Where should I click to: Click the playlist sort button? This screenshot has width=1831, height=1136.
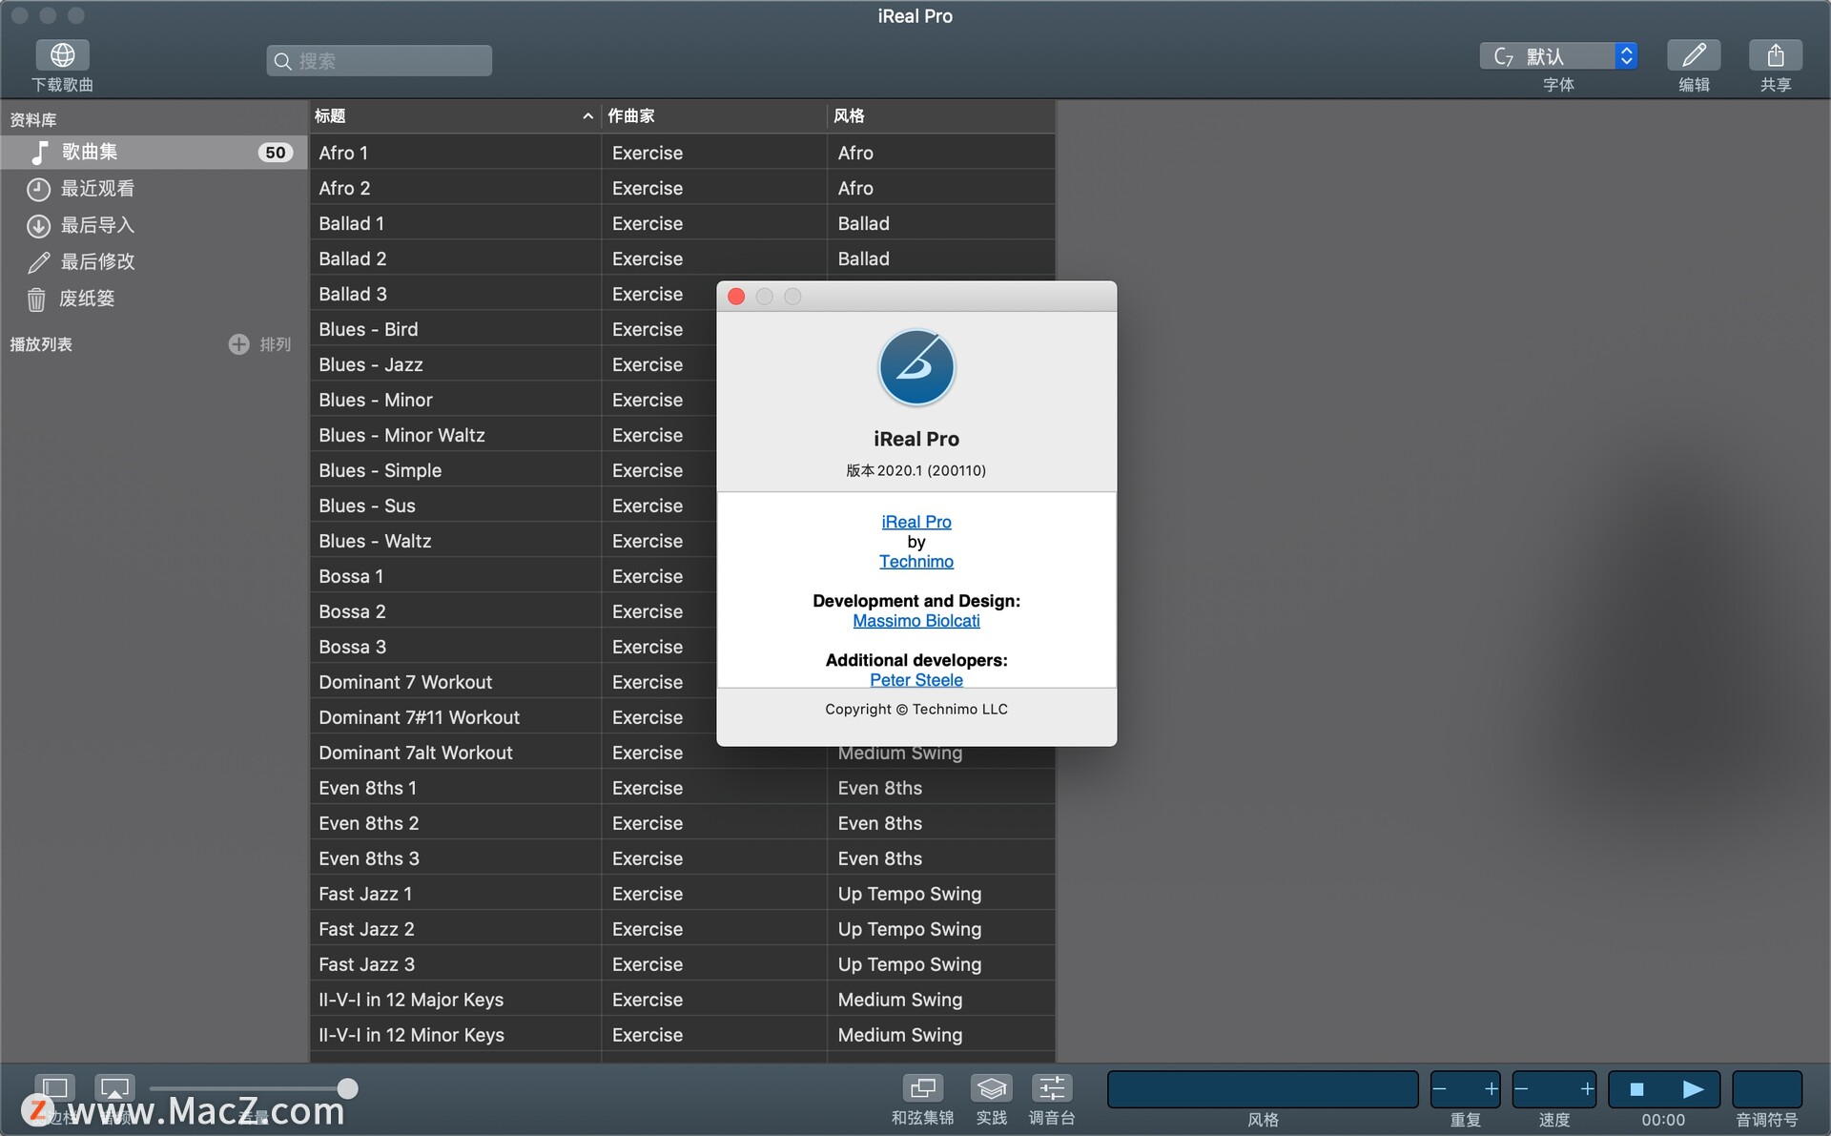pyautogui.click(x=276, y=344)
